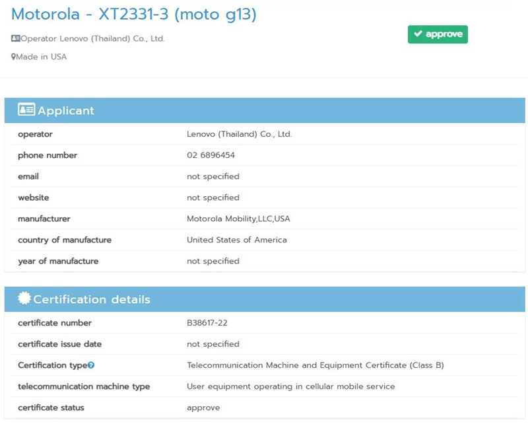Select Telecommunication Machine and Equipment Certificate value

pyautogui.click(x=315, y=365)
